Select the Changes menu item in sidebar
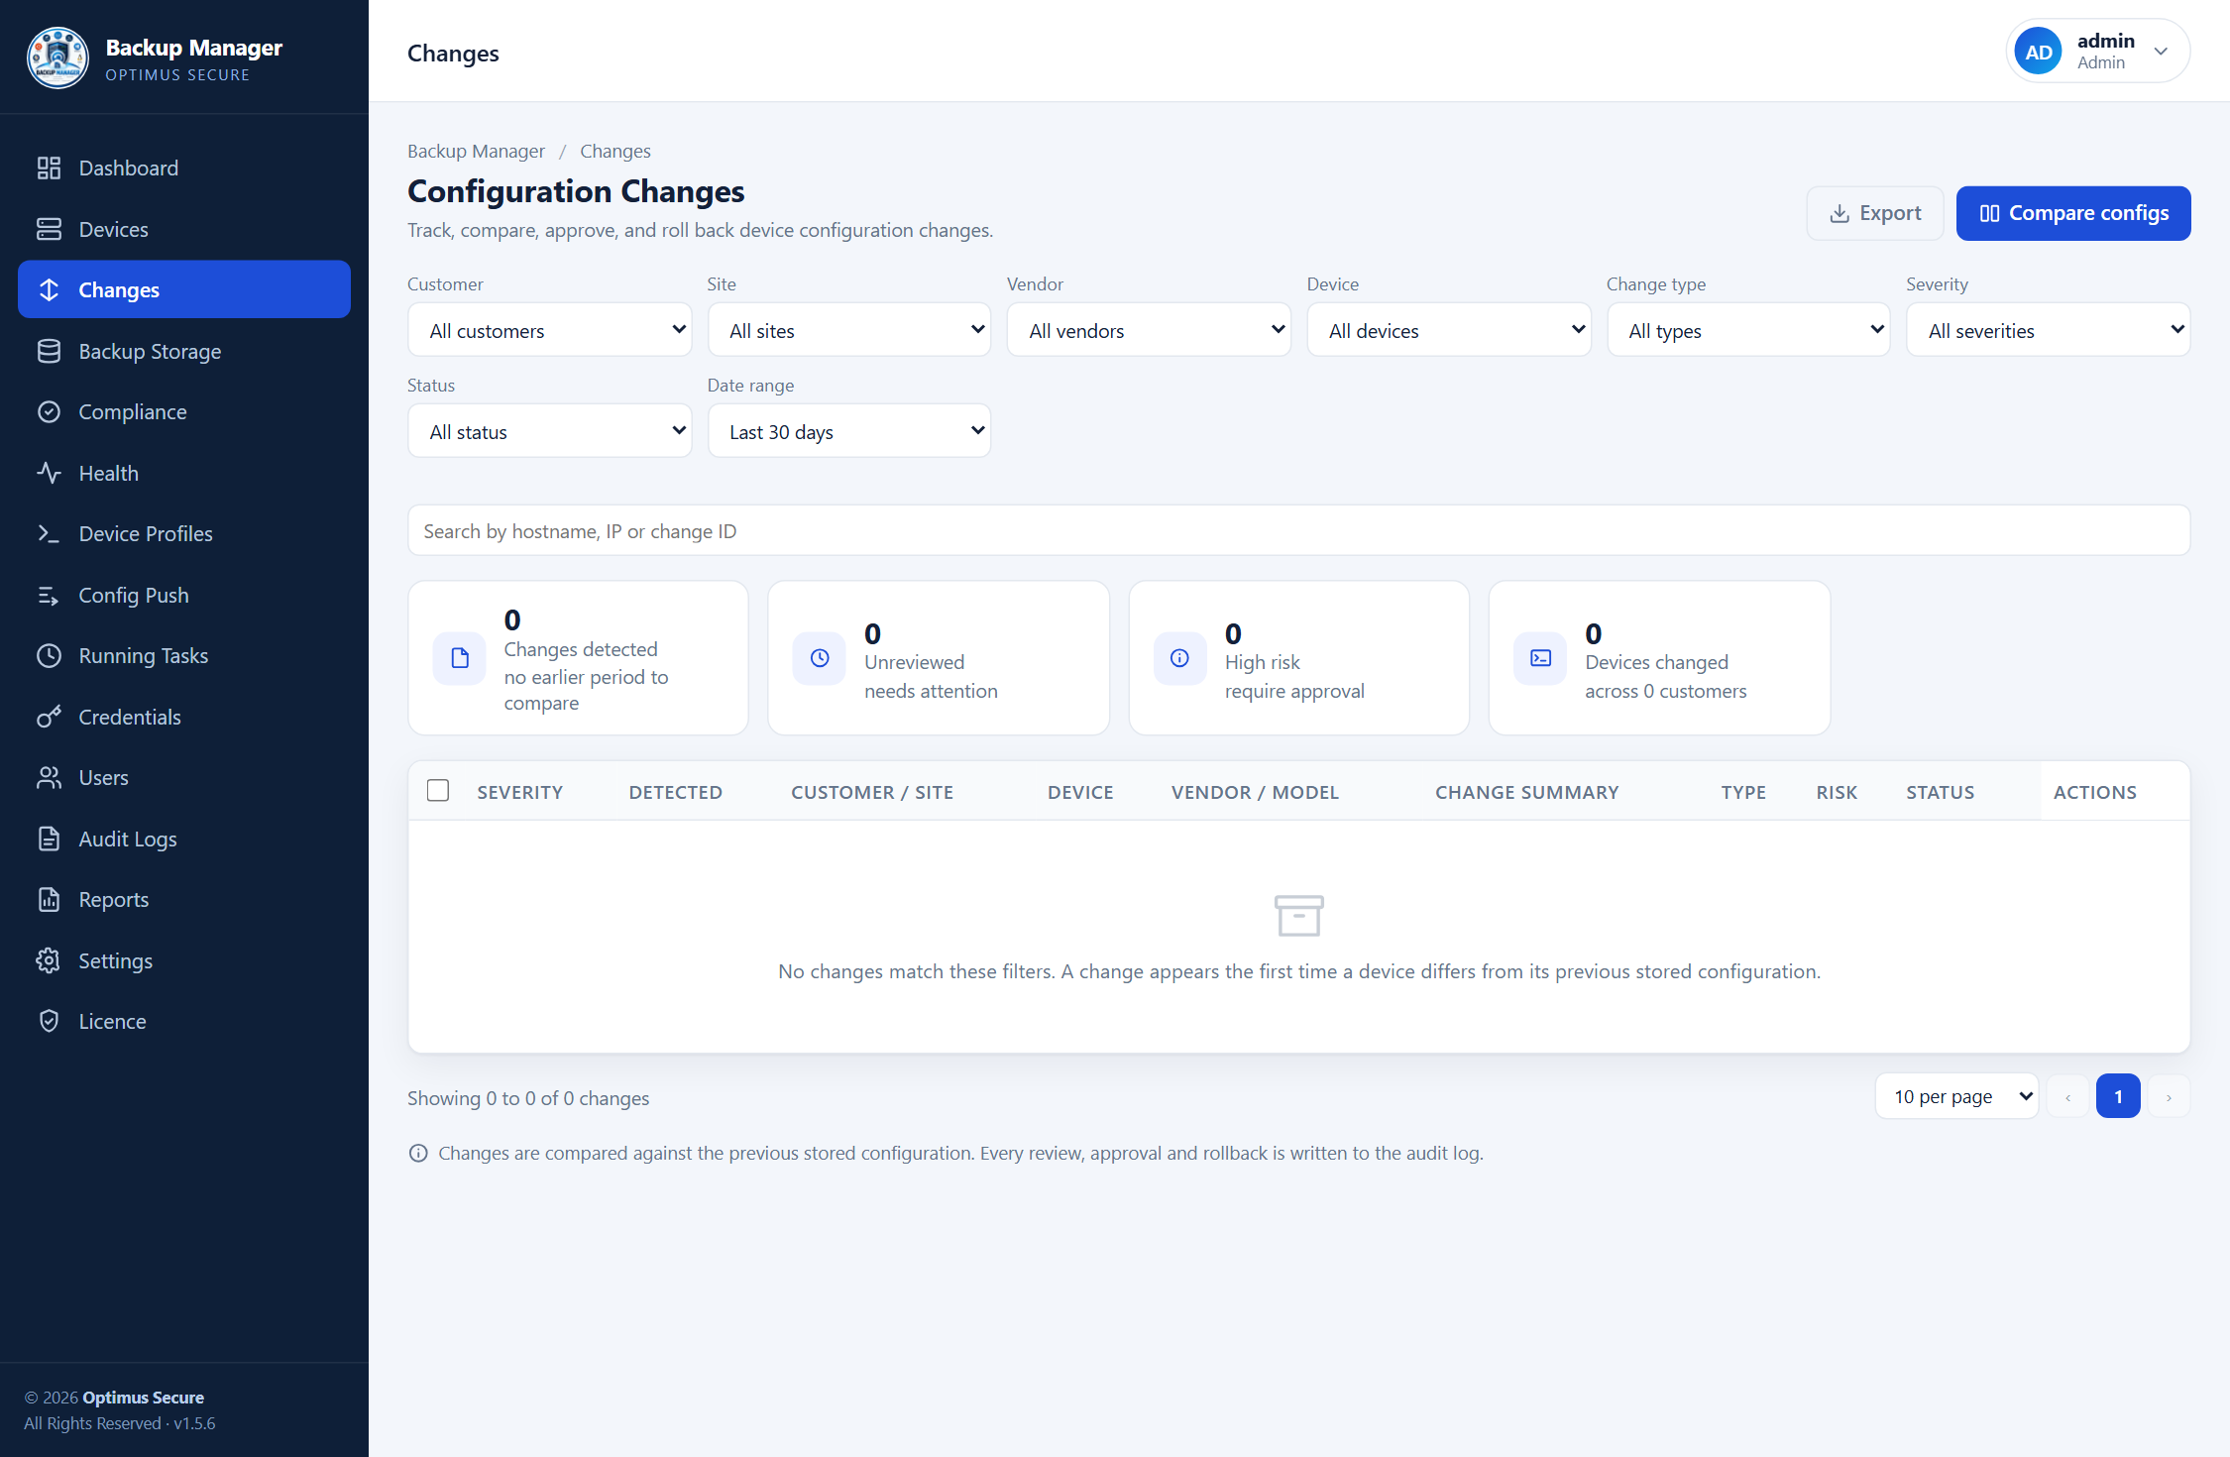2230x1457 pixels. 184,289
